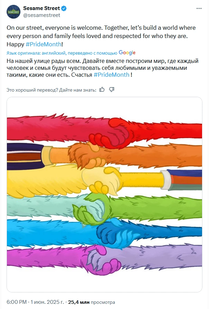Open the three-dot more options menu
The height and width of the screenshot is (309, 210).
click(x=199, y=9)
